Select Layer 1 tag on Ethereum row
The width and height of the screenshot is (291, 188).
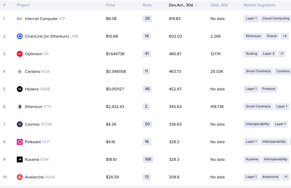click(x=282, y=106)
